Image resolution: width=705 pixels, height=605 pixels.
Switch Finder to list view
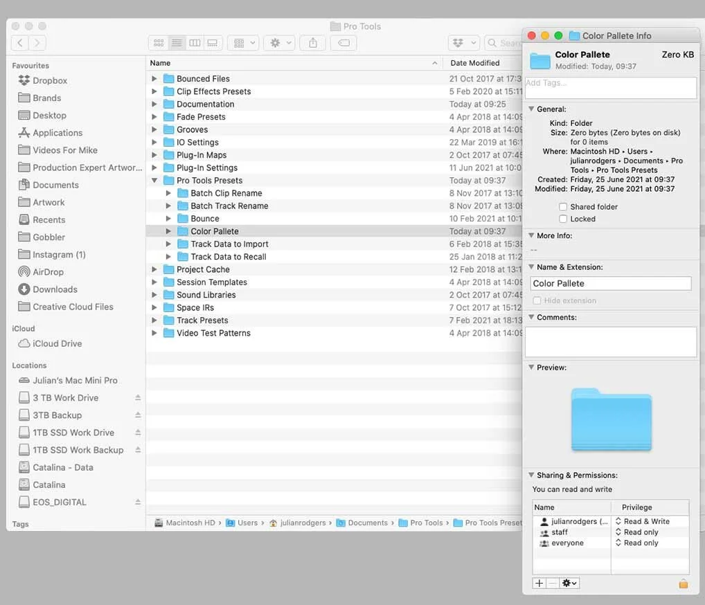[x=177, y=43]
